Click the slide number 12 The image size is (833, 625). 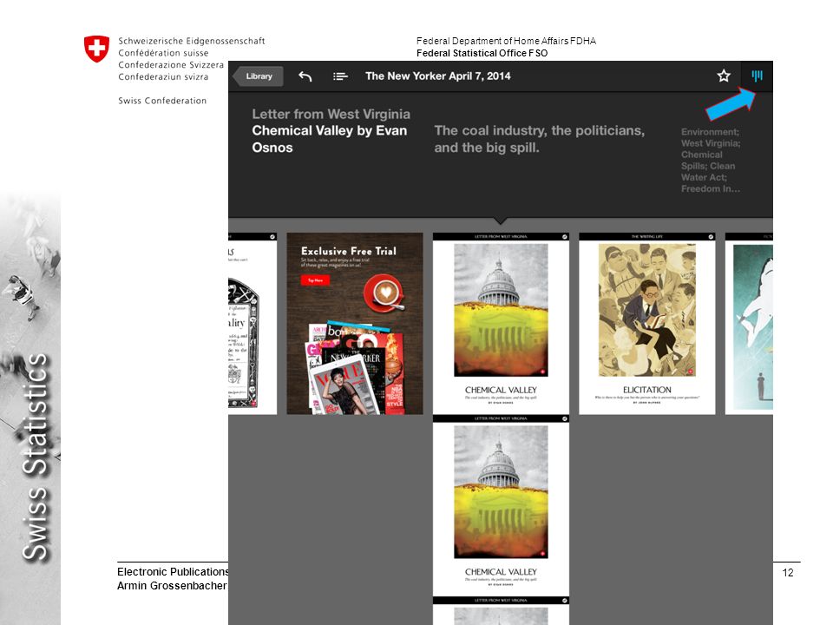click(x=788, y=572)
